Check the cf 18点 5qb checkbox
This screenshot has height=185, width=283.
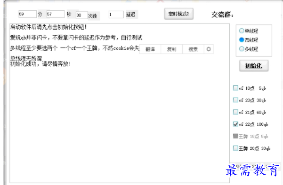235,88
